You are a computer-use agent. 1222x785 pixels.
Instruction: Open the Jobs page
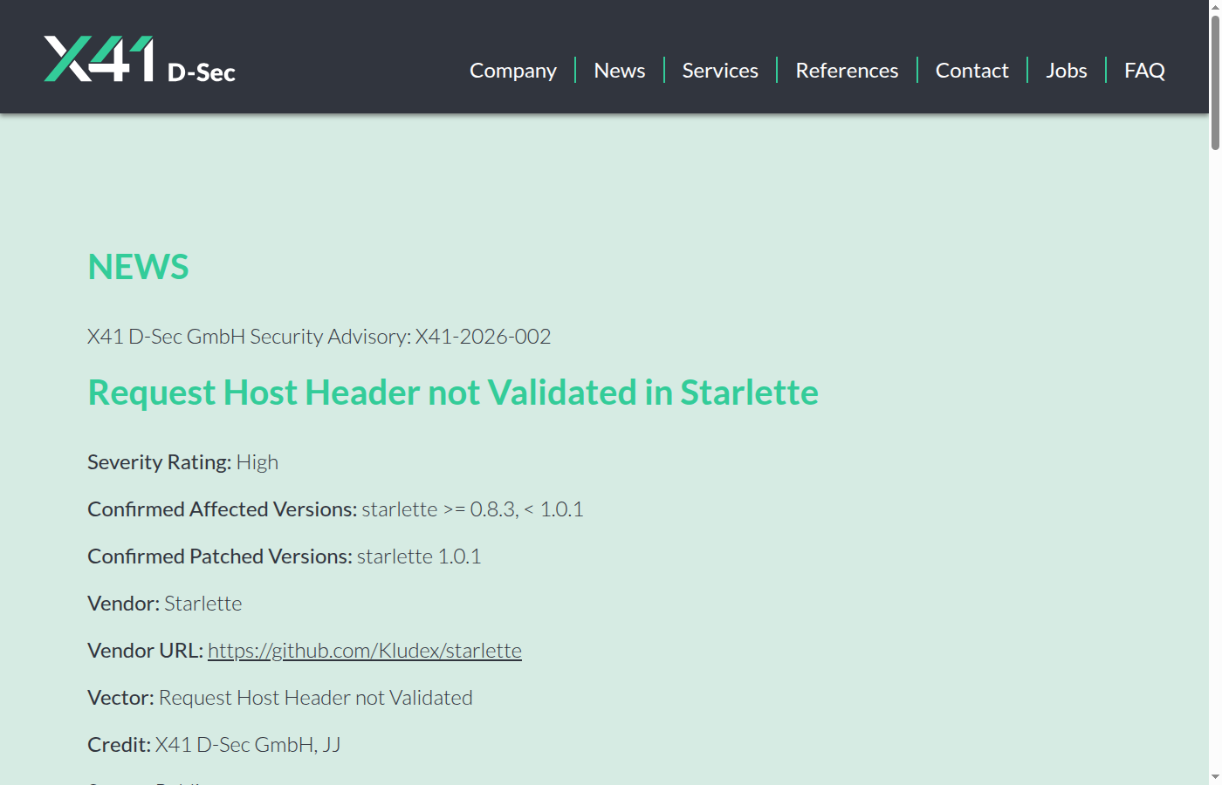[x=1067, y=71]
